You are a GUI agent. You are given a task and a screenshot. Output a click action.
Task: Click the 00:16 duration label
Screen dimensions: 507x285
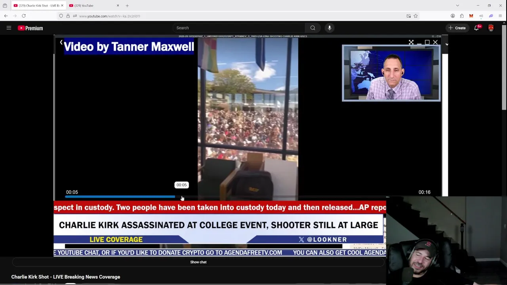tap(424, 192)
